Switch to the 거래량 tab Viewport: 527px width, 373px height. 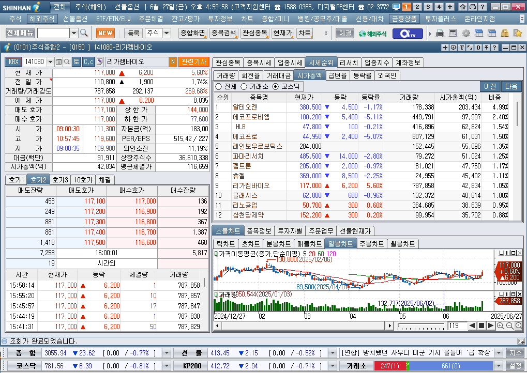click(x=226, y=75)
